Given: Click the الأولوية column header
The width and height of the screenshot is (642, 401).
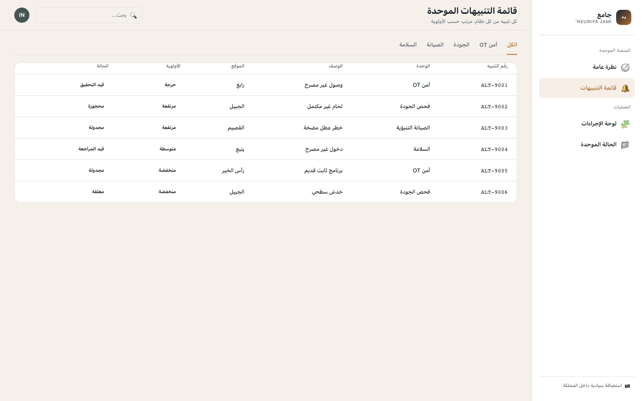Looking at the screenshot, I should coord(173,66).
